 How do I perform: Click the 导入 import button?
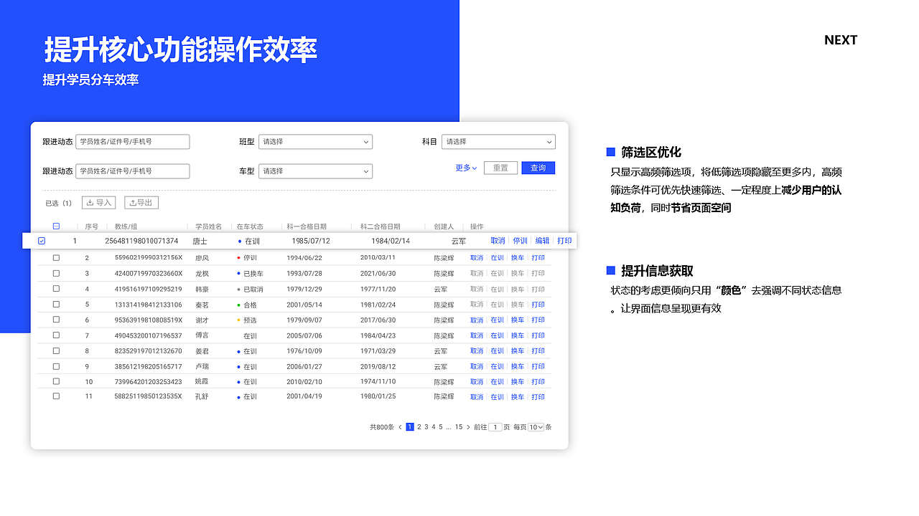pyautogui.click(x=98, y=203)
